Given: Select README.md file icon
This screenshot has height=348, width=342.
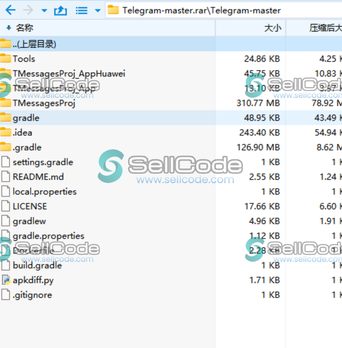Looking at the screenshot, I should coord(6,177).
